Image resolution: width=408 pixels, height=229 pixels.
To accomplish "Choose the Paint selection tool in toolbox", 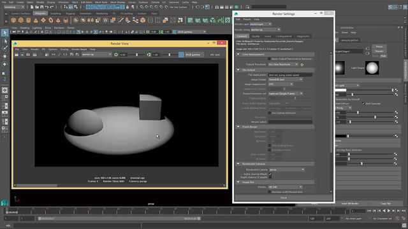I will 4,48.
